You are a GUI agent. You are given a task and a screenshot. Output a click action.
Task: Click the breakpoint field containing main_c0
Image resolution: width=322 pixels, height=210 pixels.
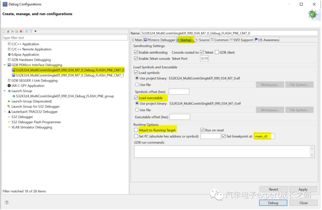tap(264, 136)
